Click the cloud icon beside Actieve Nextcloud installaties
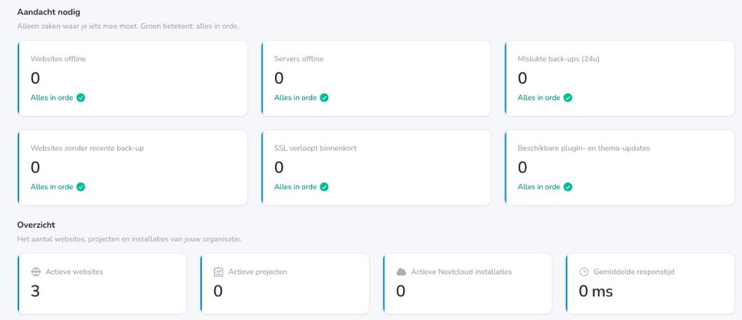This screenshot has height=320, width=742. 401,272
